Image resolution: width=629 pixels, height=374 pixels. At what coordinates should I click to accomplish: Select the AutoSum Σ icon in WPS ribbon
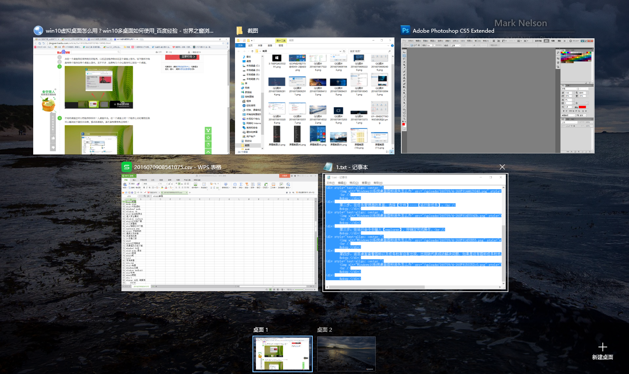click(x=241, y=184)
